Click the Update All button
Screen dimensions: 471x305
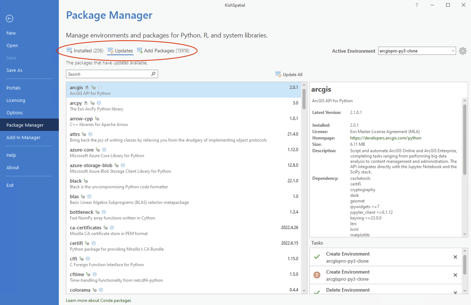[289, 74]
